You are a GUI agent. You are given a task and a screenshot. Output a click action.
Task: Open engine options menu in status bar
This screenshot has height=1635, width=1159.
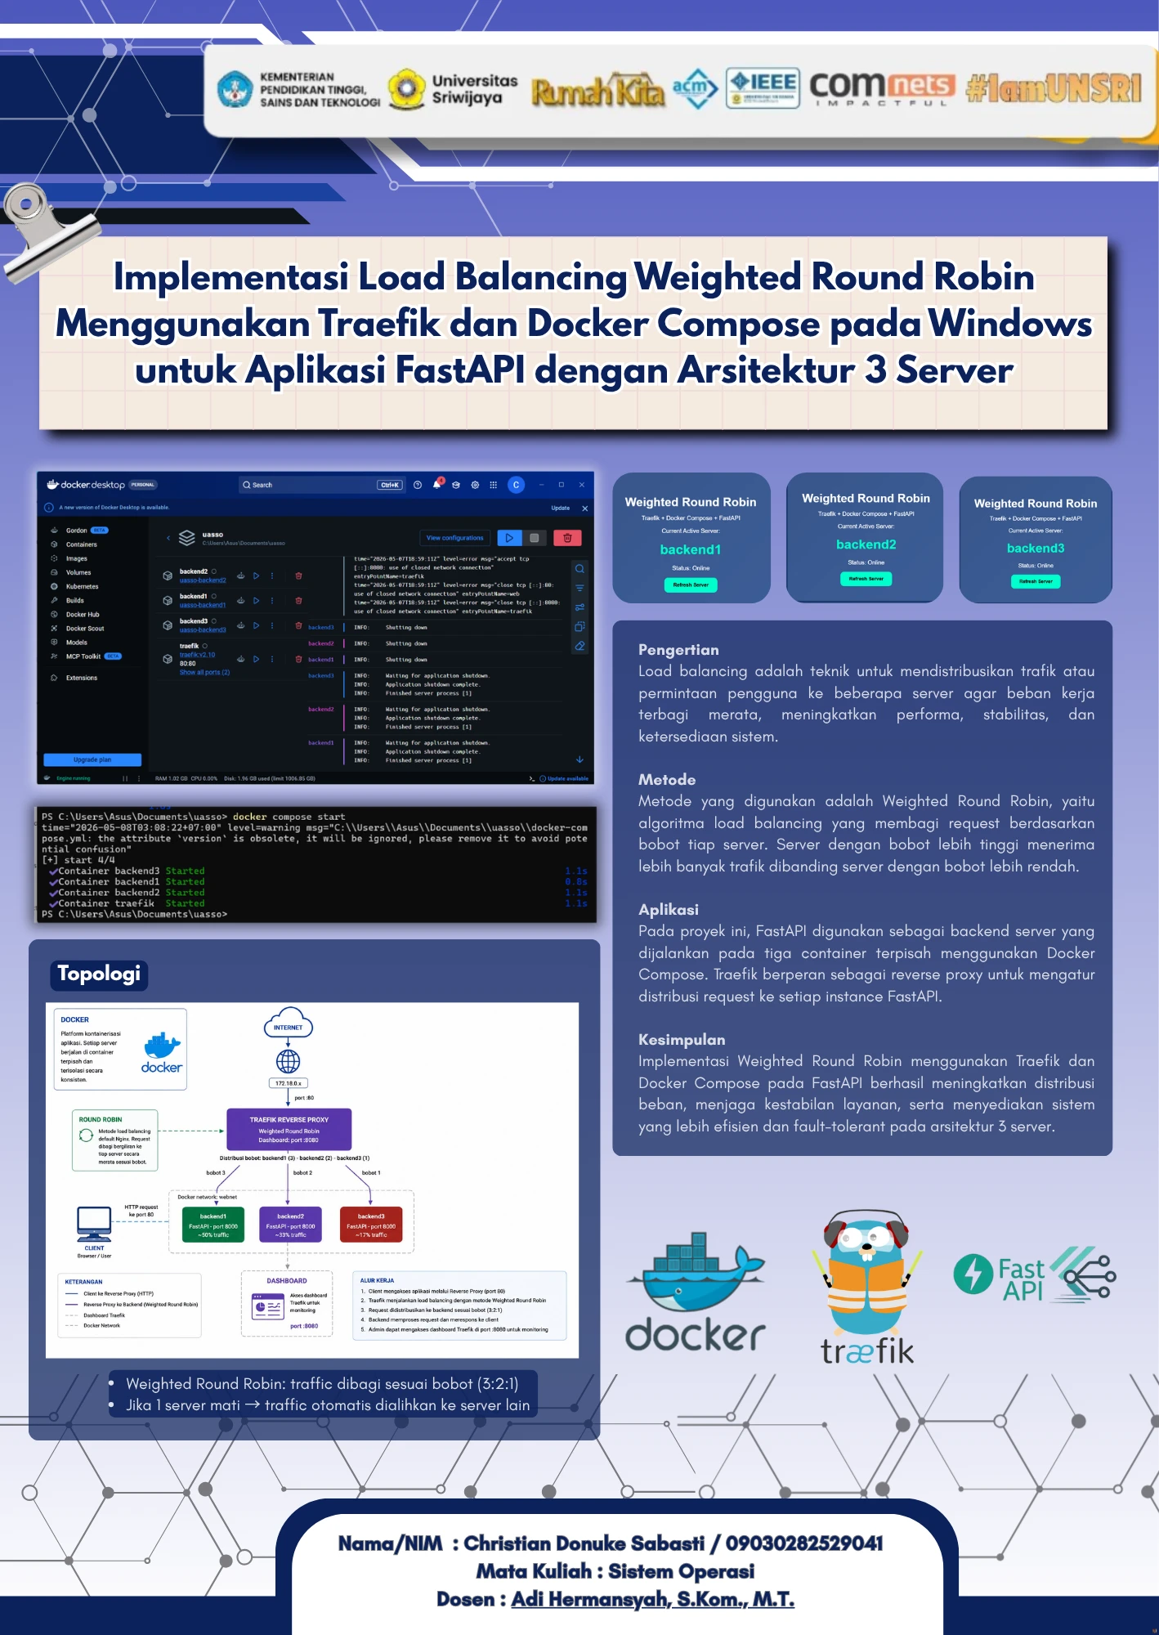point(139,778)
